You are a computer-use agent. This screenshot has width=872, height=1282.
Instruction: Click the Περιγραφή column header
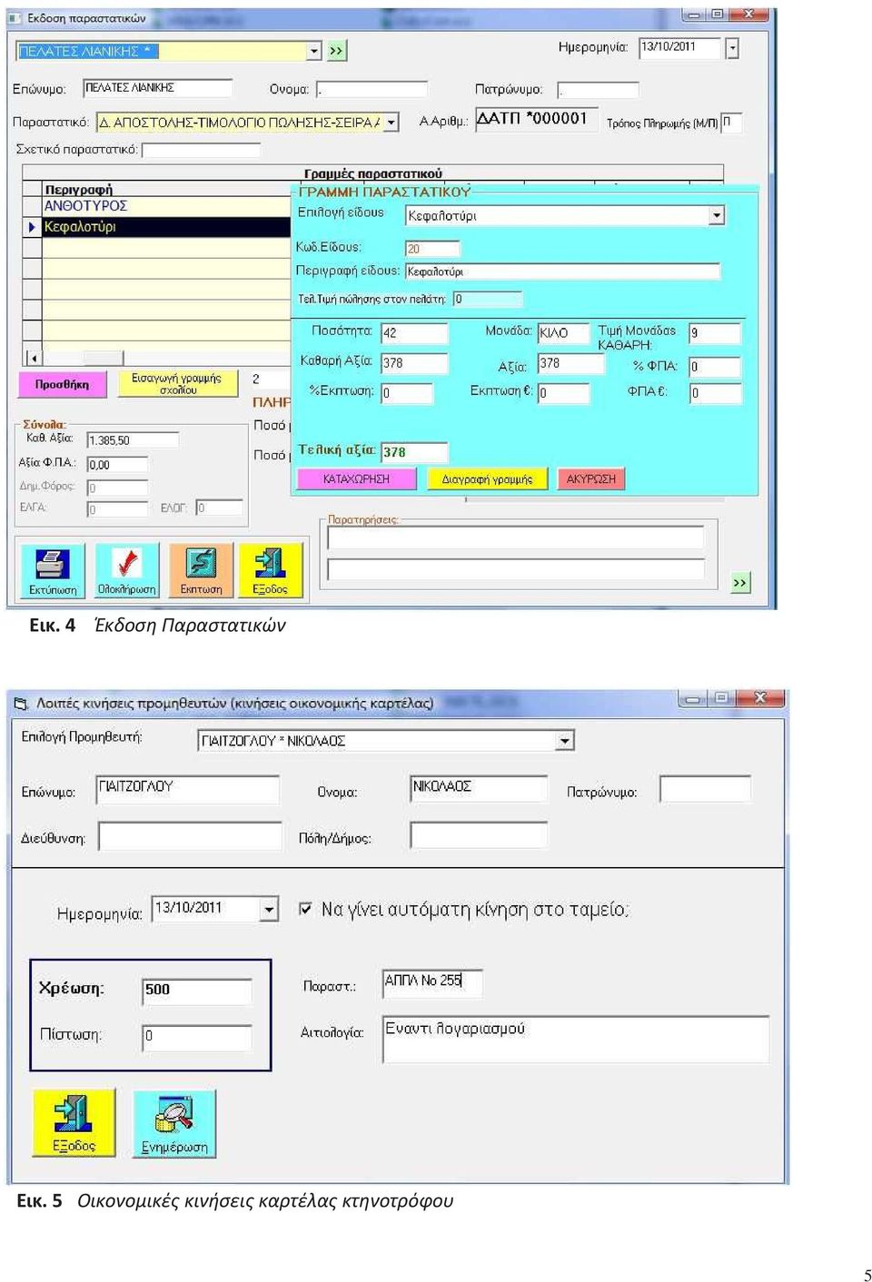click(166, 189)
